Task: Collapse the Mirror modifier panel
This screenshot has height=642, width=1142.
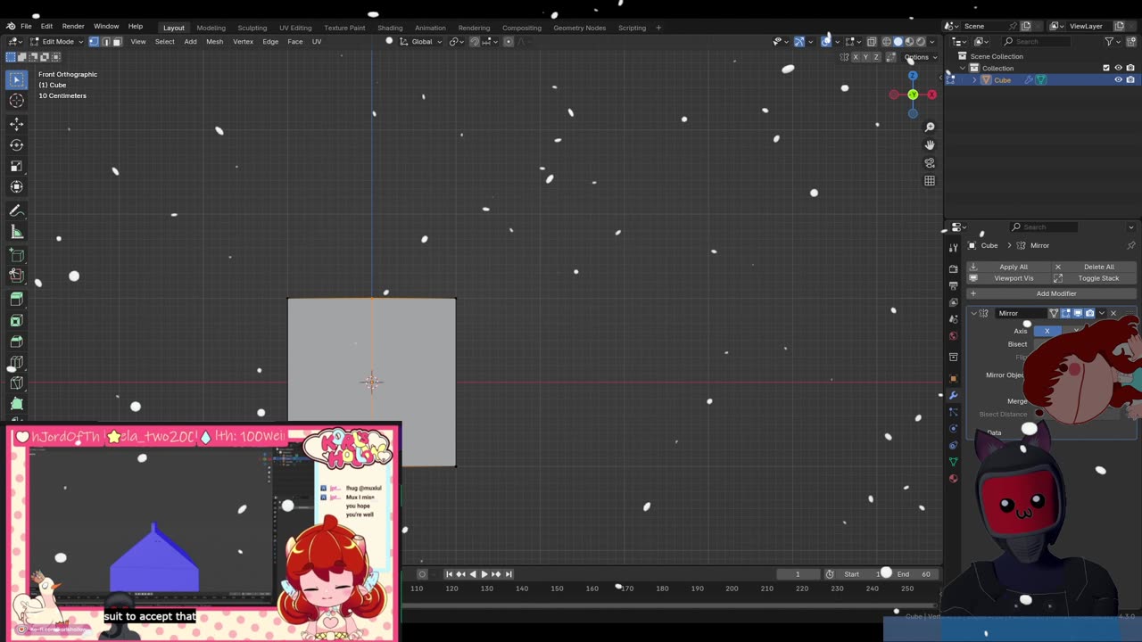Action: 973,313
